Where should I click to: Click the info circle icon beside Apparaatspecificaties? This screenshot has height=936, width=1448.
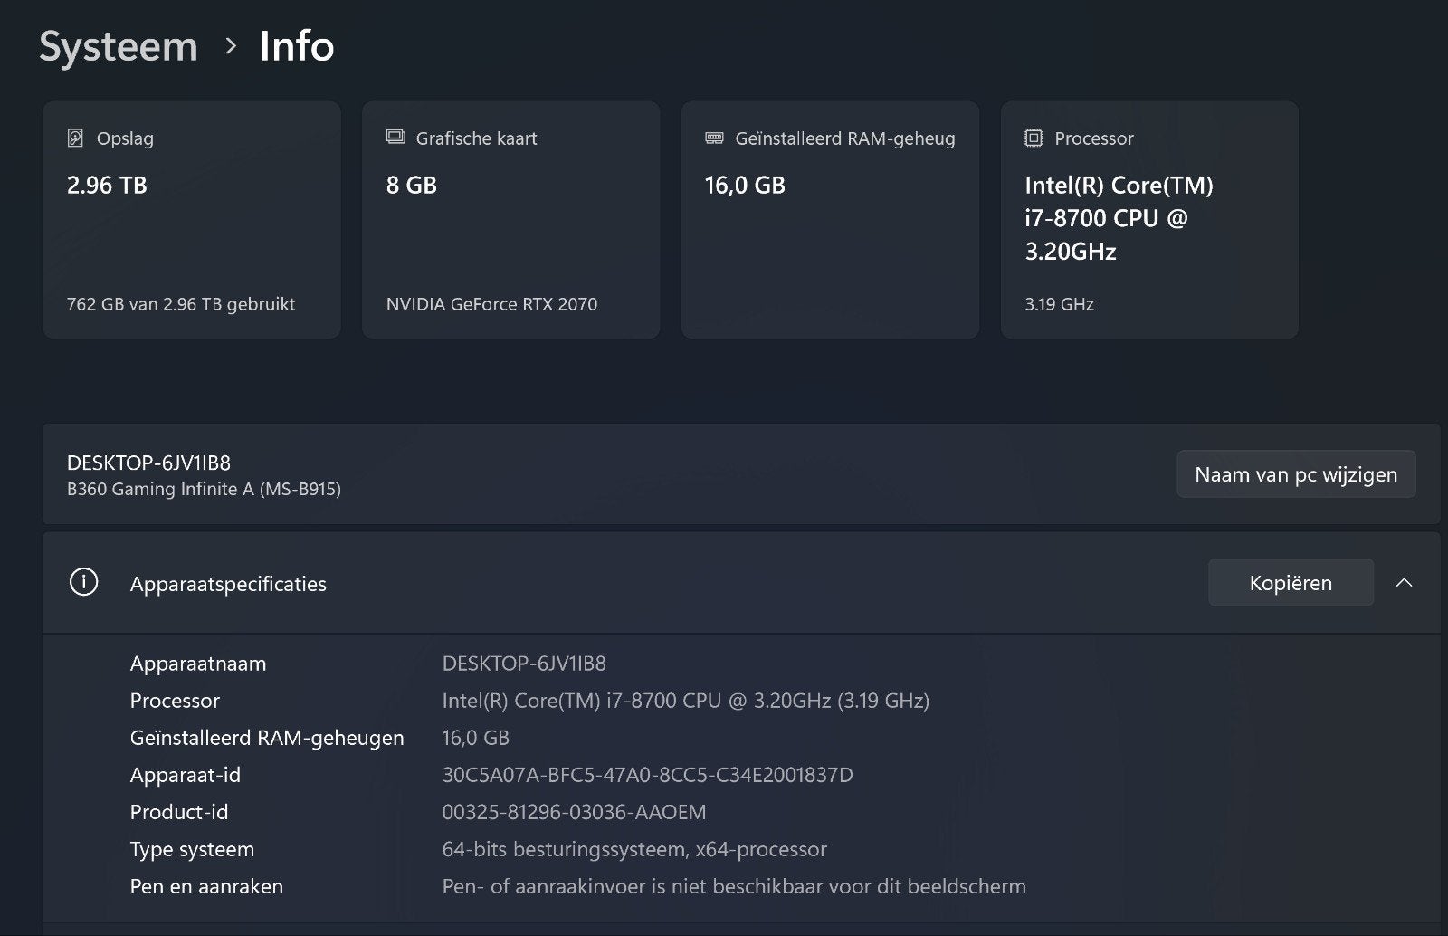pyautogui.click(x=83, y=582)
